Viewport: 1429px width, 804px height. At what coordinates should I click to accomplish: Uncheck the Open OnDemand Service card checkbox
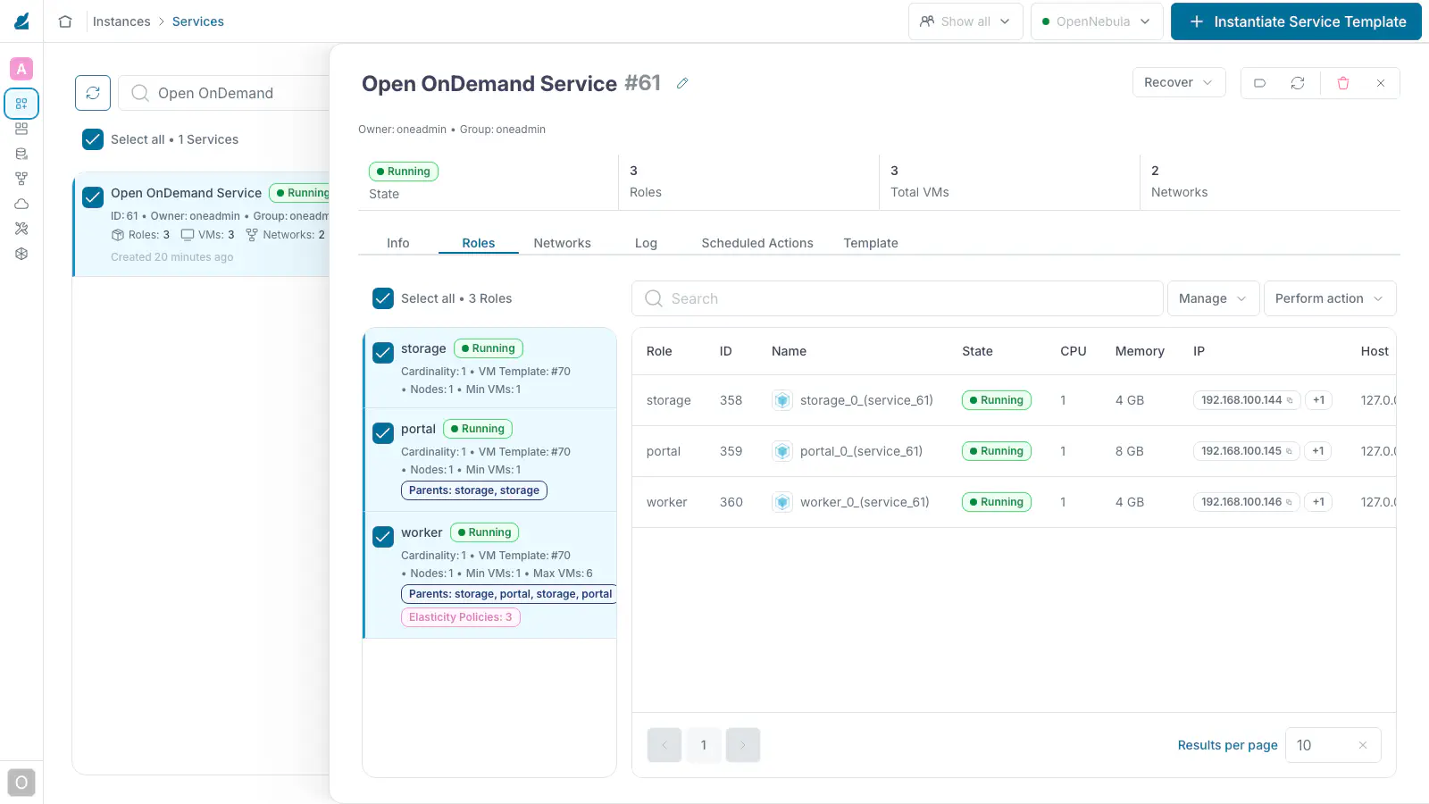93,197
